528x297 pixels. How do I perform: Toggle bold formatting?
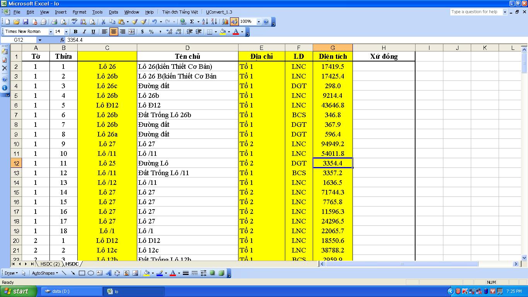(x=75, y=31)
